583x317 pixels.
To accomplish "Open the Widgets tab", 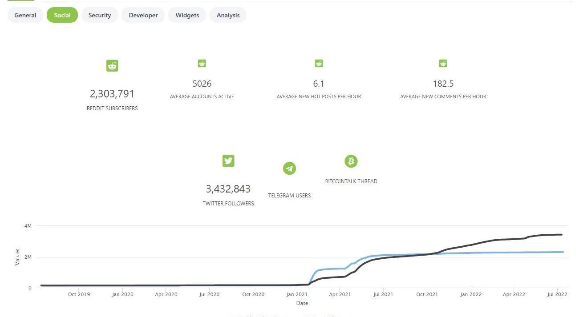I will tap(187, 15).
